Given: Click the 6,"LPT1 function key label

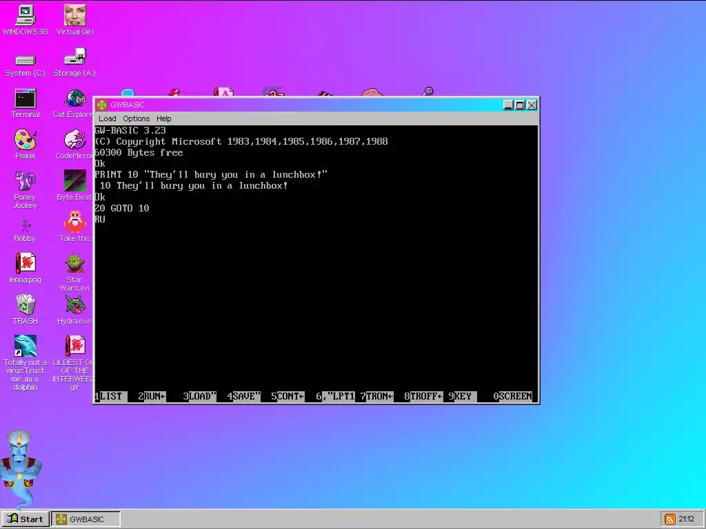Looking at the screenshot, I should [335, 396].
